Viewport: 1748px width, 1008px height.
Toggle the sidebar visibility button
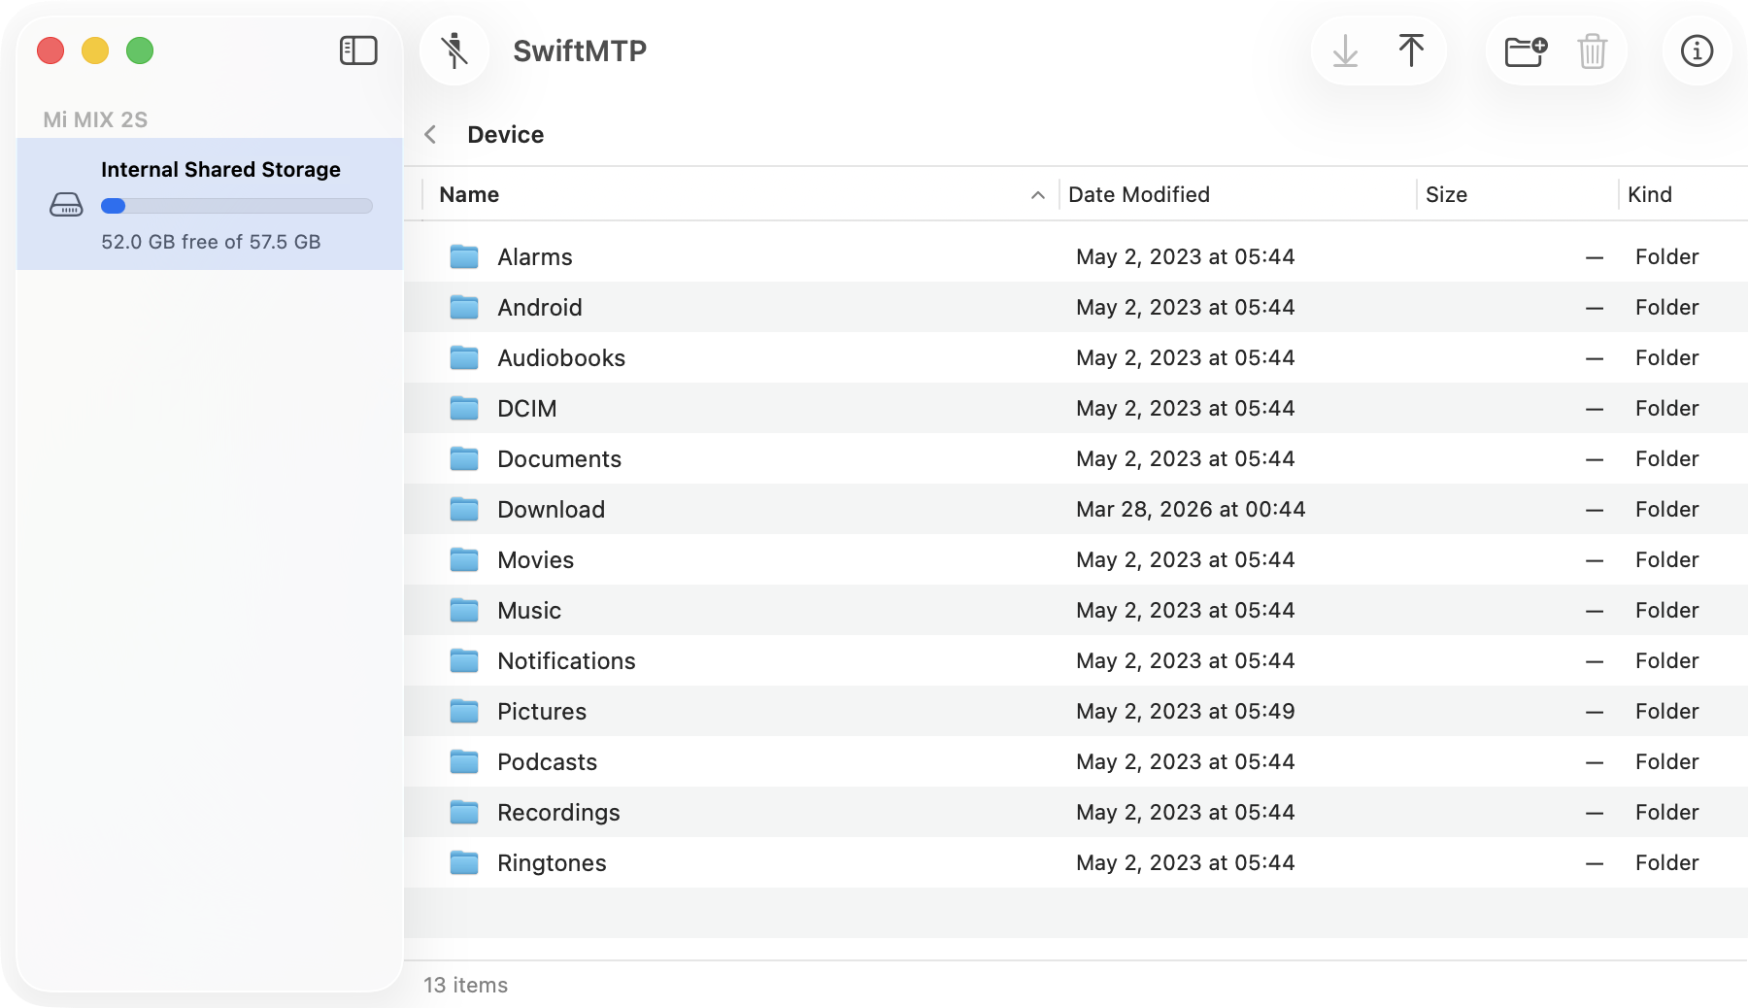tap(358, 50)
